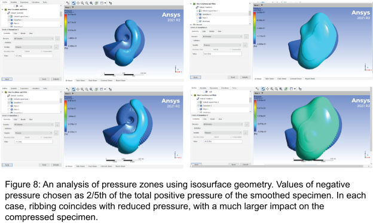The width and height of the screenshot is (373, 223).
Task: Click the Defaults button in top-left screenshot
Action: [56, 79]
